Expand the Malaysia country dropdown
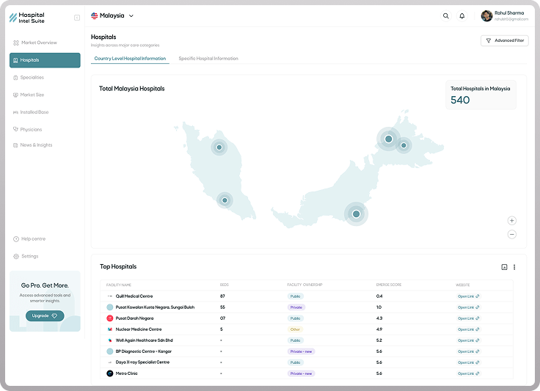The image size is (540, 391). point(113,15)
